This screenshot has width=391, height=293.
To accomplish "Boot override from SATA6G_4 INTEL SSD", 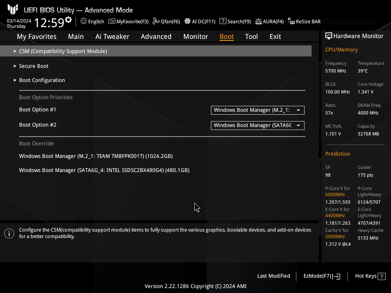I will coord(104,171).
